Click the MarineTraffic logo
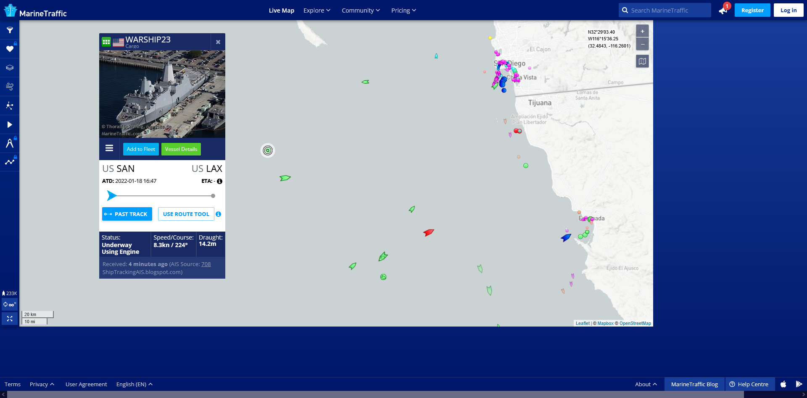The width and height of the screenshot is (807, 398). [35, 11]
